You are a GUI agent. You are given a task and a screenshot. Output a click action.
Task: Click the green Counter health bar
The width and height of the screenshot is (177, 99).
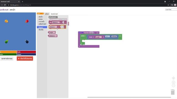pyautogui.click(x=8, y=54)
